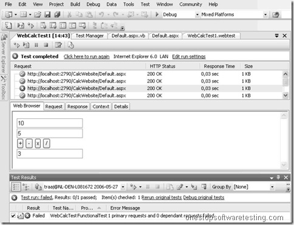
Task: Open the active files dropdown arrow at the tab strip
Action: click(x=277, y=36)
